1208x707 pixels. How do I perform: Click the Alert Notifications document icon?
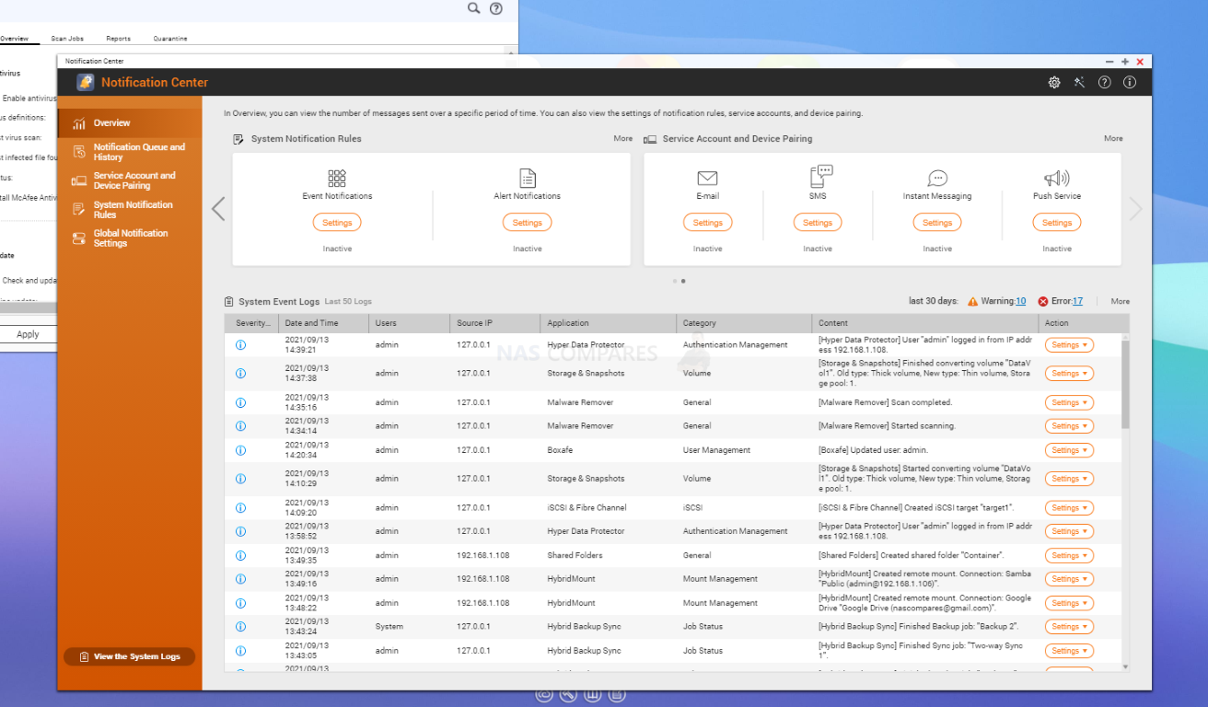pos(527,178)
